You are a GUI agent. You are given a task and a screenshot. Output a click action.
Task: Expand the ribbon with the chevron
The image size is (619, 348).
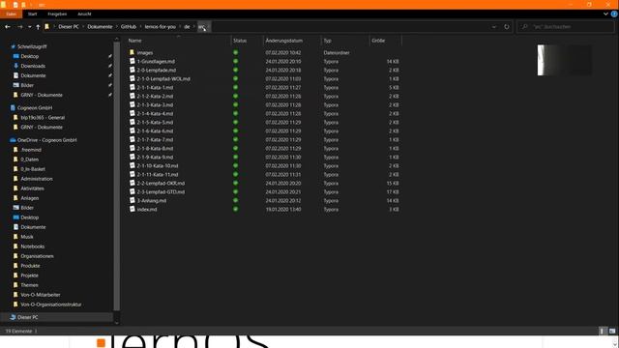click(x=605, y=14)
